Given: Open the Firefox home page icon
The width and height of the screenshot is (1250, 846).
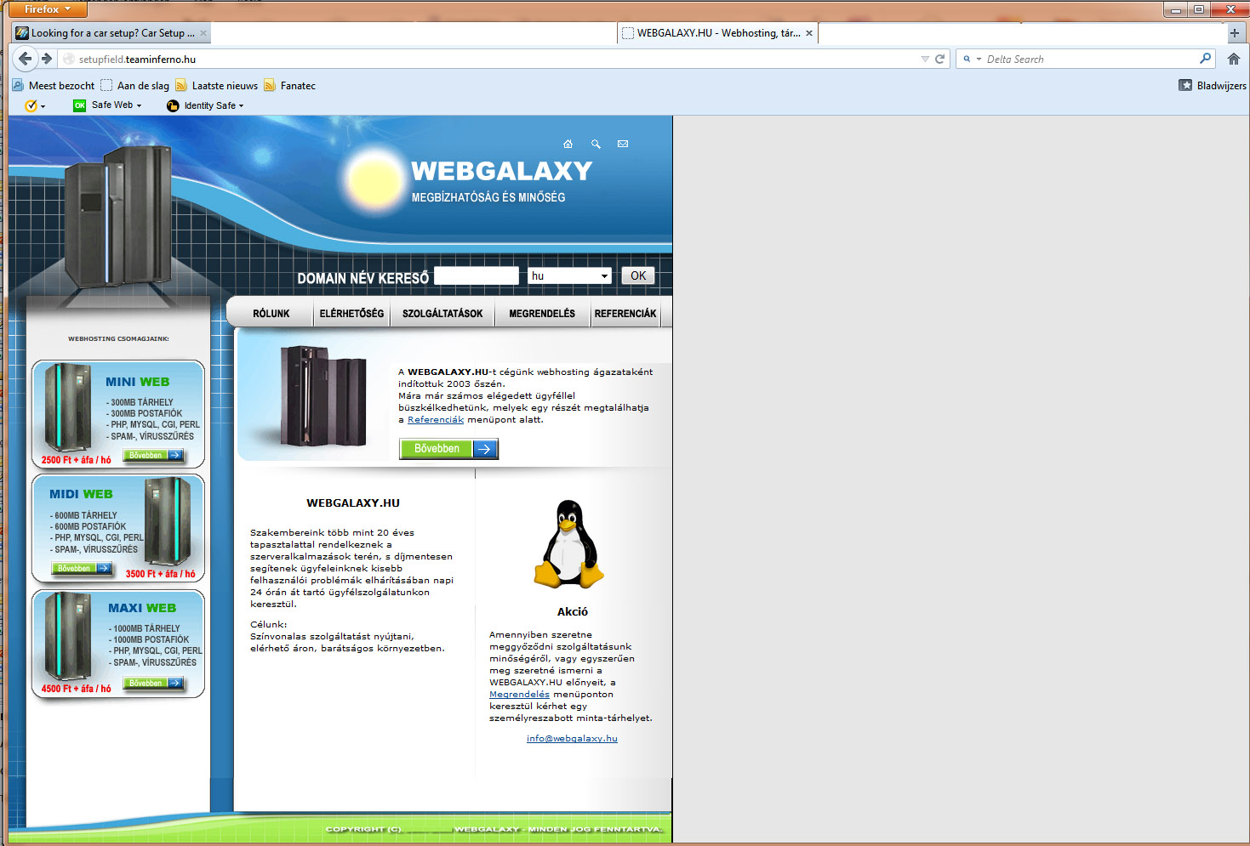Looking at the screenshot, I should [x=1234, y=59].
